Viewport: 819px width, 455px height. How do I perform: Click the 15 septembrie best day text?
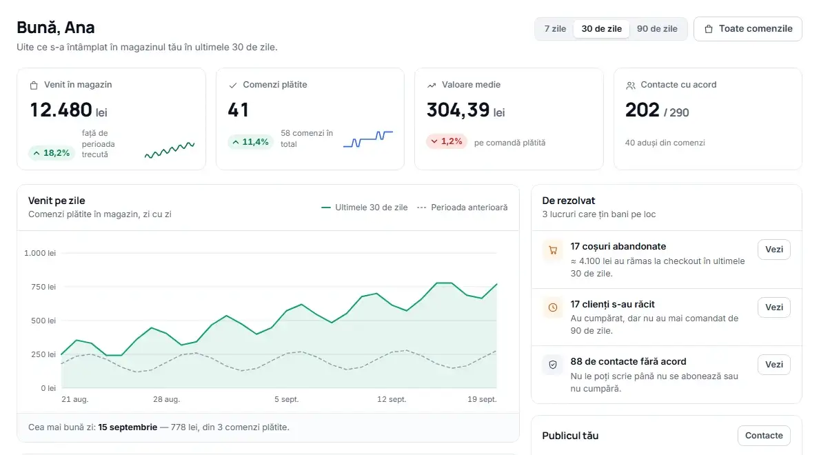(128, 427)
